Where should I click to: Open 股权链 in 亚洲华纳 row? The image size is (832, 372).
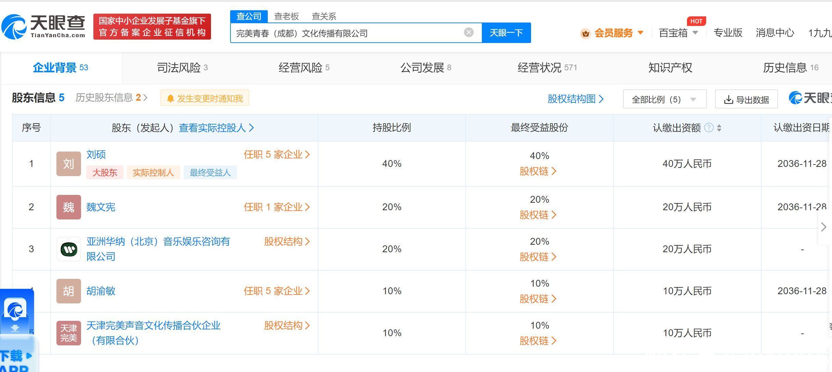pyautogui.click(x=538, y=257)
